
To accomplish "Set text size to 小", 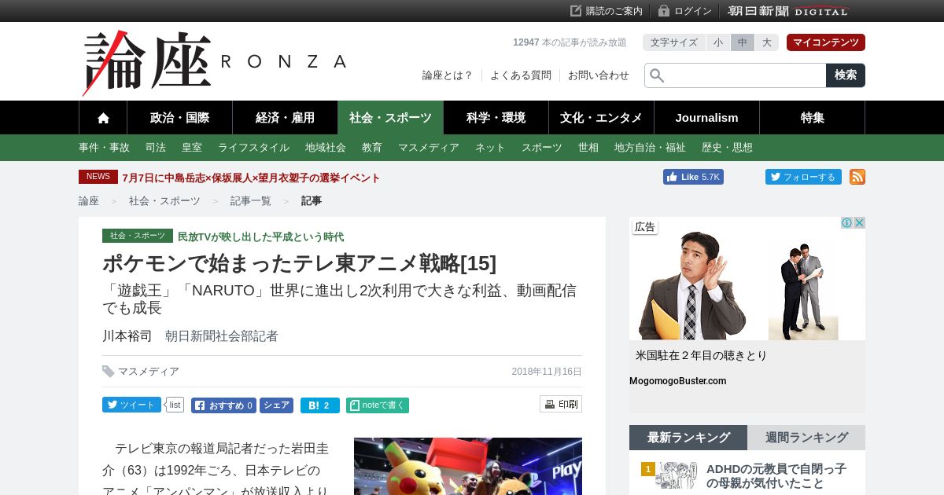I will (718, 42).
